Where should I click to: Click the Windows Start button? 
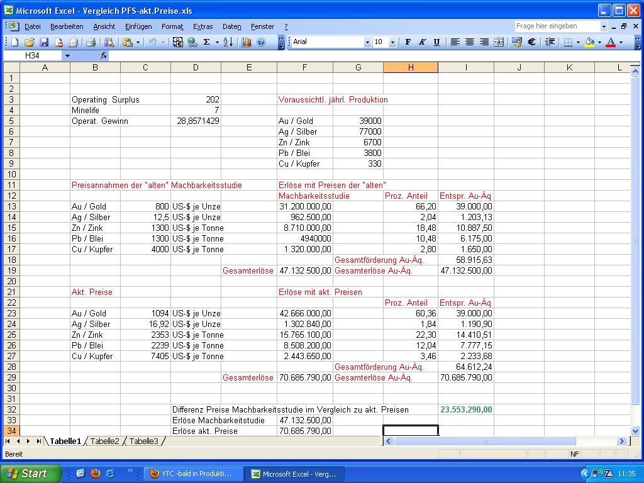[x=31, y=474]
